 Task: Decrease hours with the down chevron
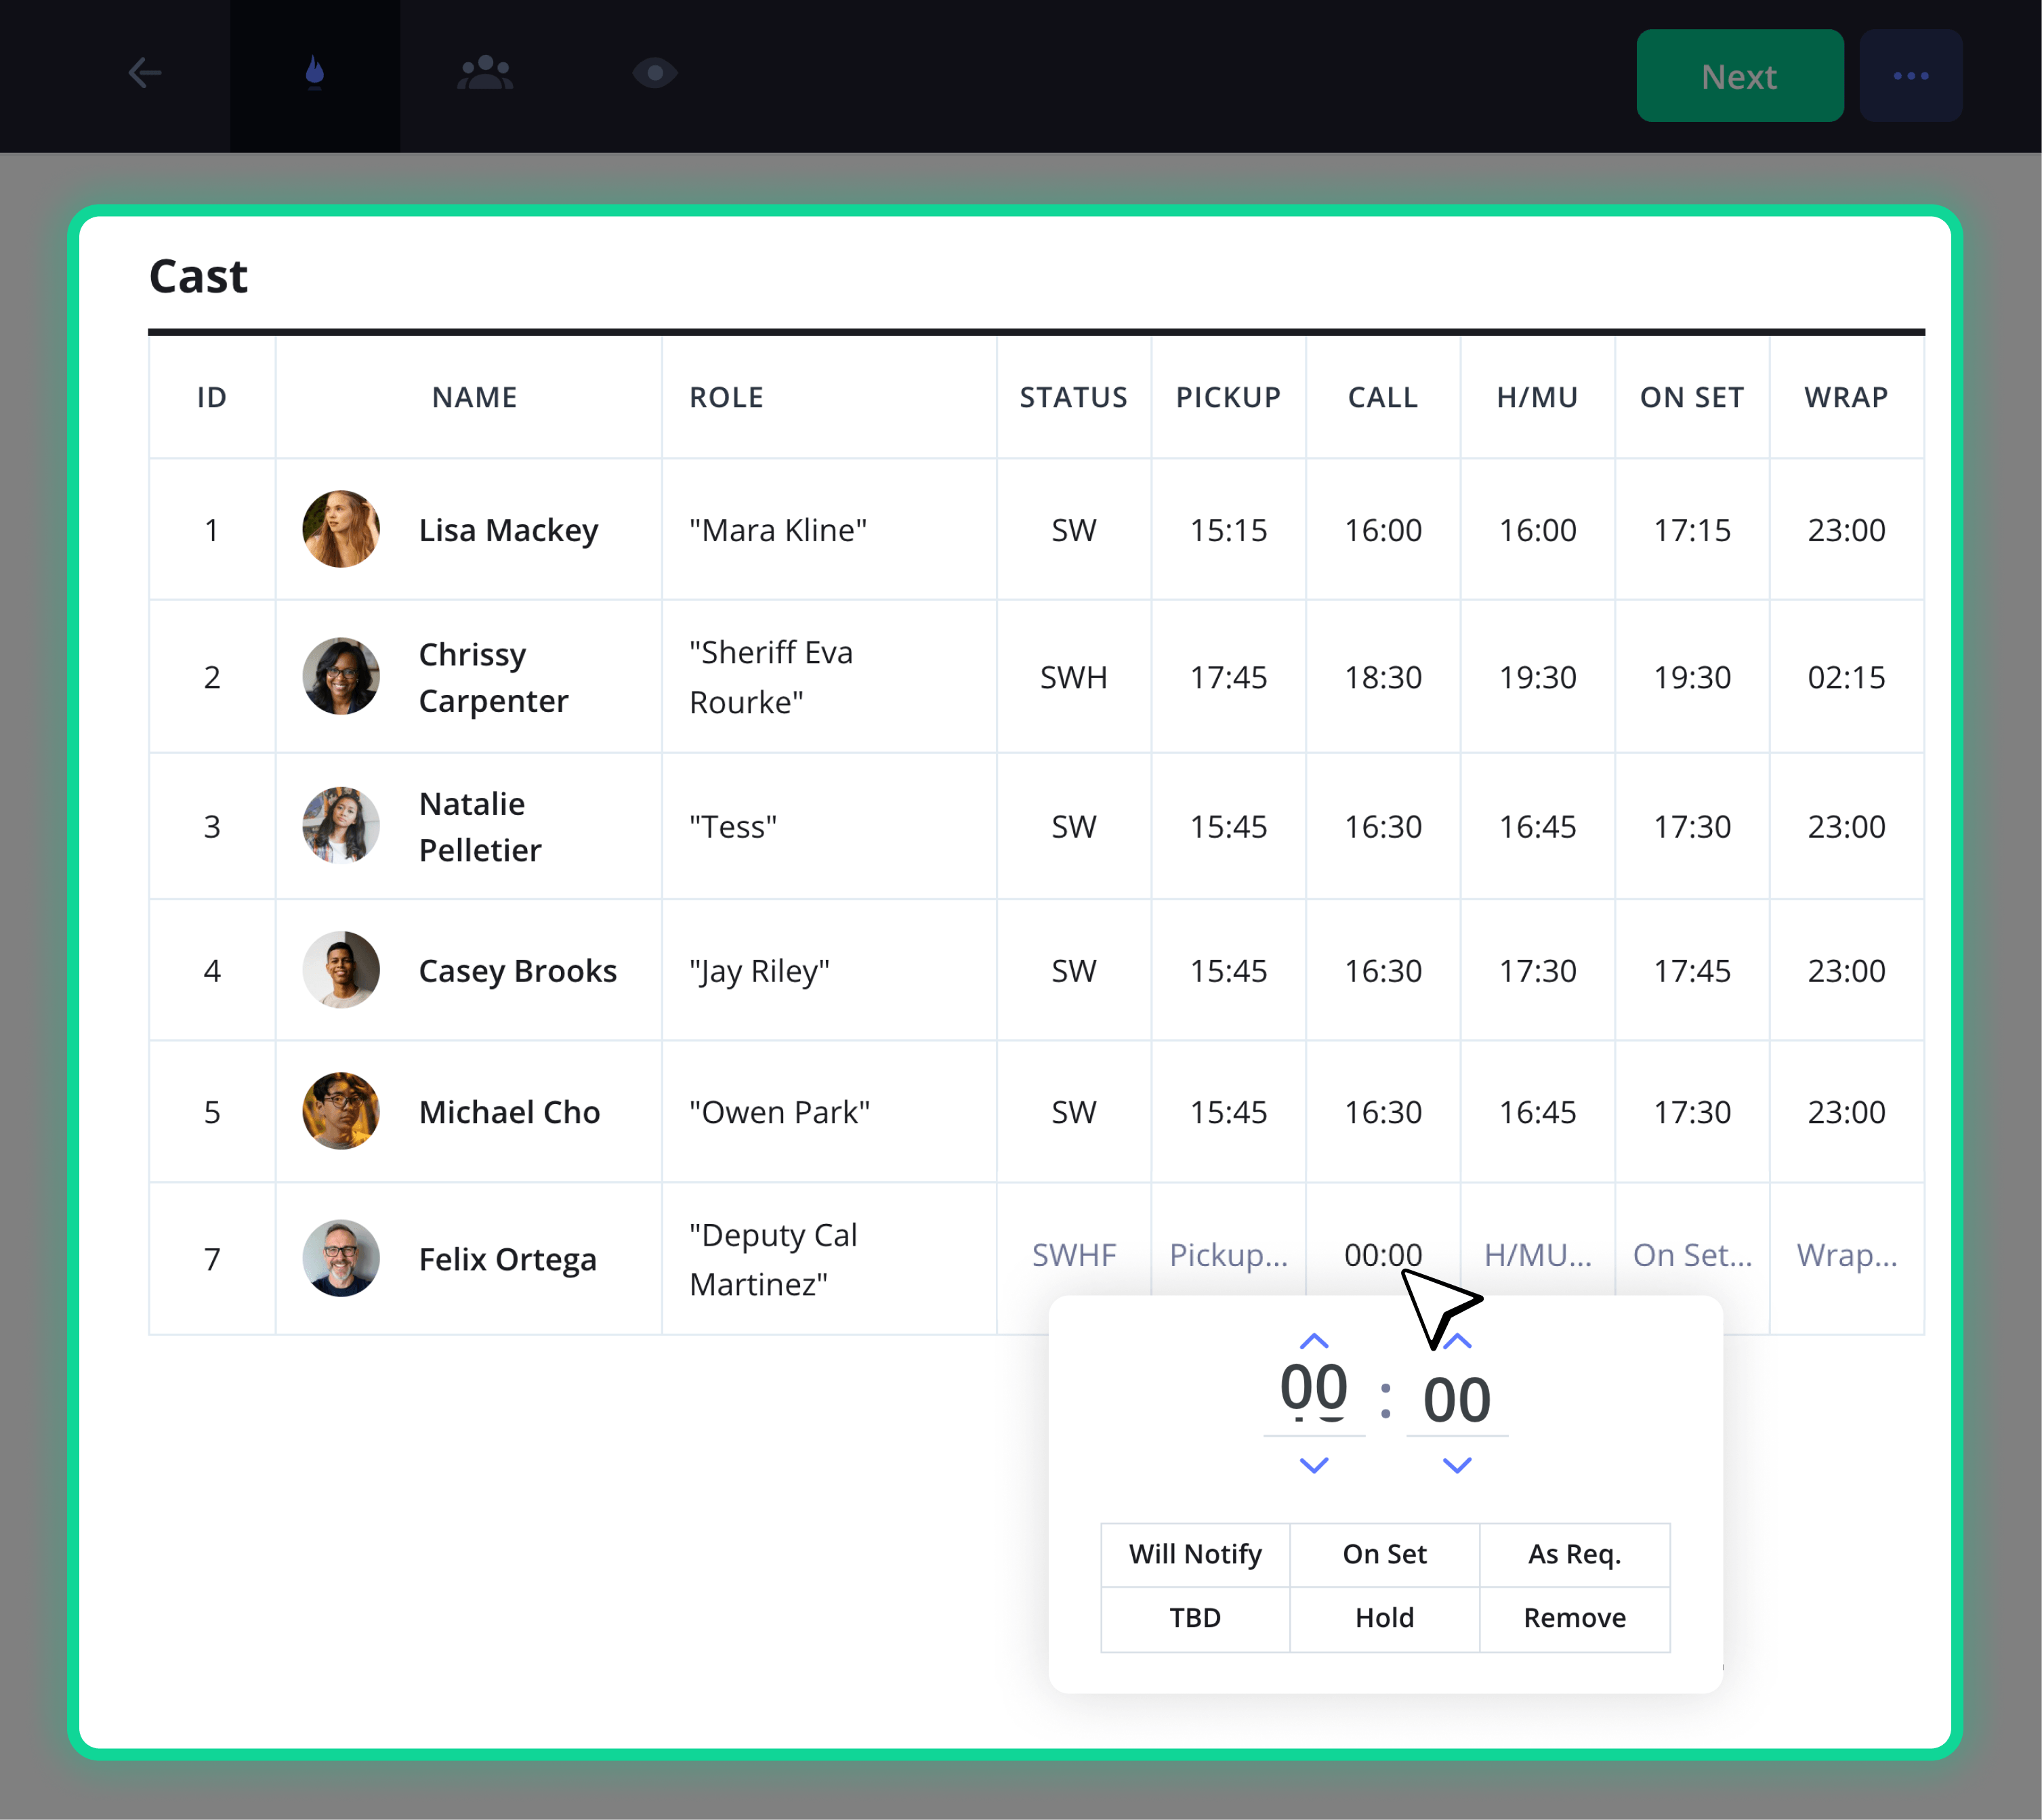coord(1313,1465)
